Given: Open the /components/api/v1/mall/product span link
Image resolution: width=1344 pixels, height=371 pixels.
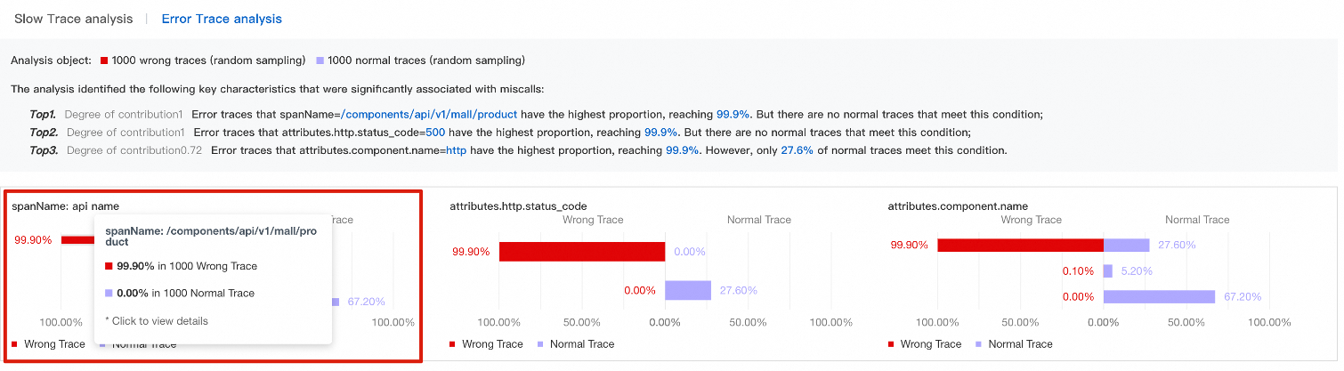Looking at the screenshot, I should pos(430,114).
